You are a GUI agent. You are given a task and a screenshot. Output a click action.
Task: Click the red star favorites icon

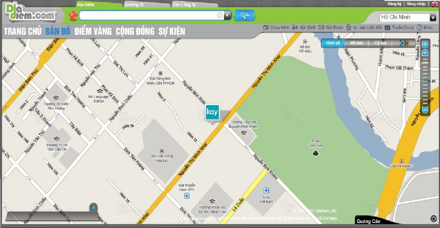coord(73,16)
